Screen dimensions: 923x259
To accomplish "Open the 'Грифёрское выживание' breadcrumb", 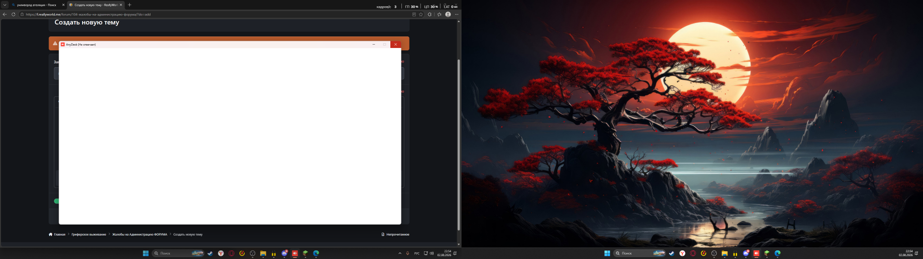I will click(x=89, y=235).
